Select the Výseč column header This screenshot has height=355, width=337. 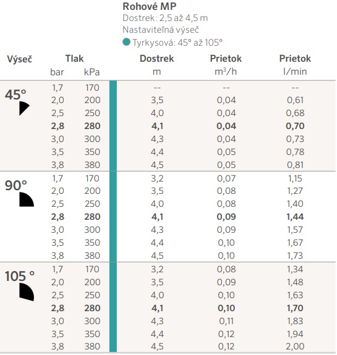click(20, 59)
